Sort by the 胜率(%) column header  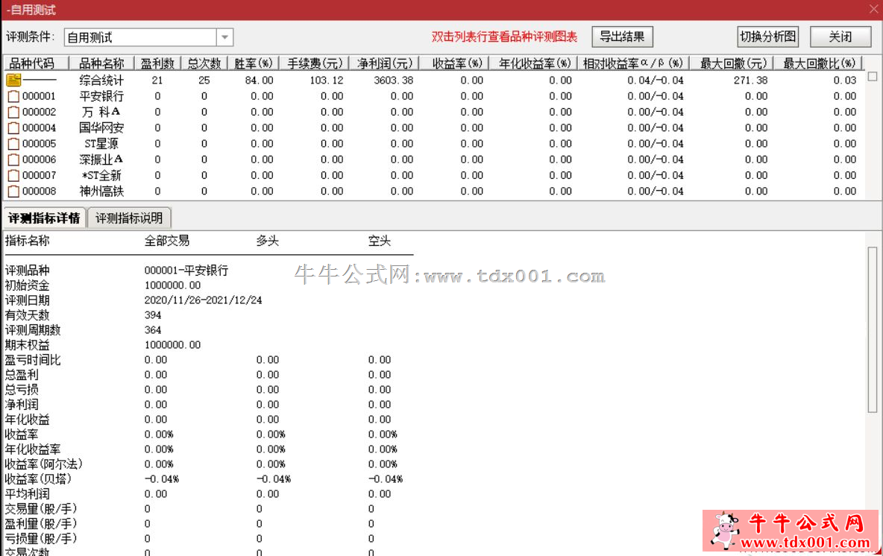pos(253,63)
